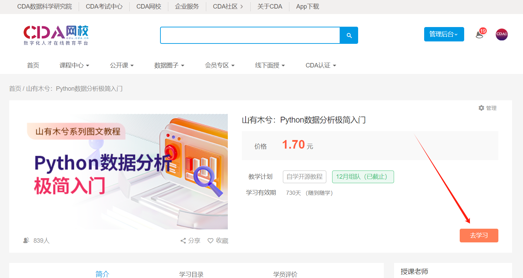Go to 首页 in the main nav
Viewport: 523px width, 278px height.
click(x=33, y=65)
